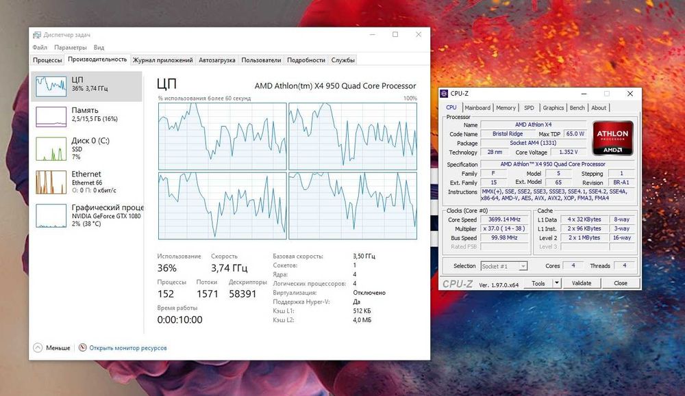This screenshot has height=396, width=685.
Task: Open the Mainboard tab in CPU-Z
Action: (x=477, y=108)
